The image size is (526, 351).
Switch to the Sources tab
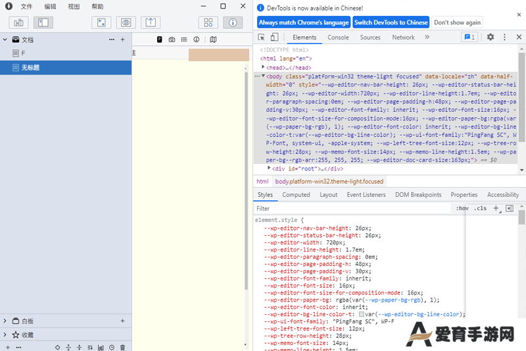(x=370, y=38)
